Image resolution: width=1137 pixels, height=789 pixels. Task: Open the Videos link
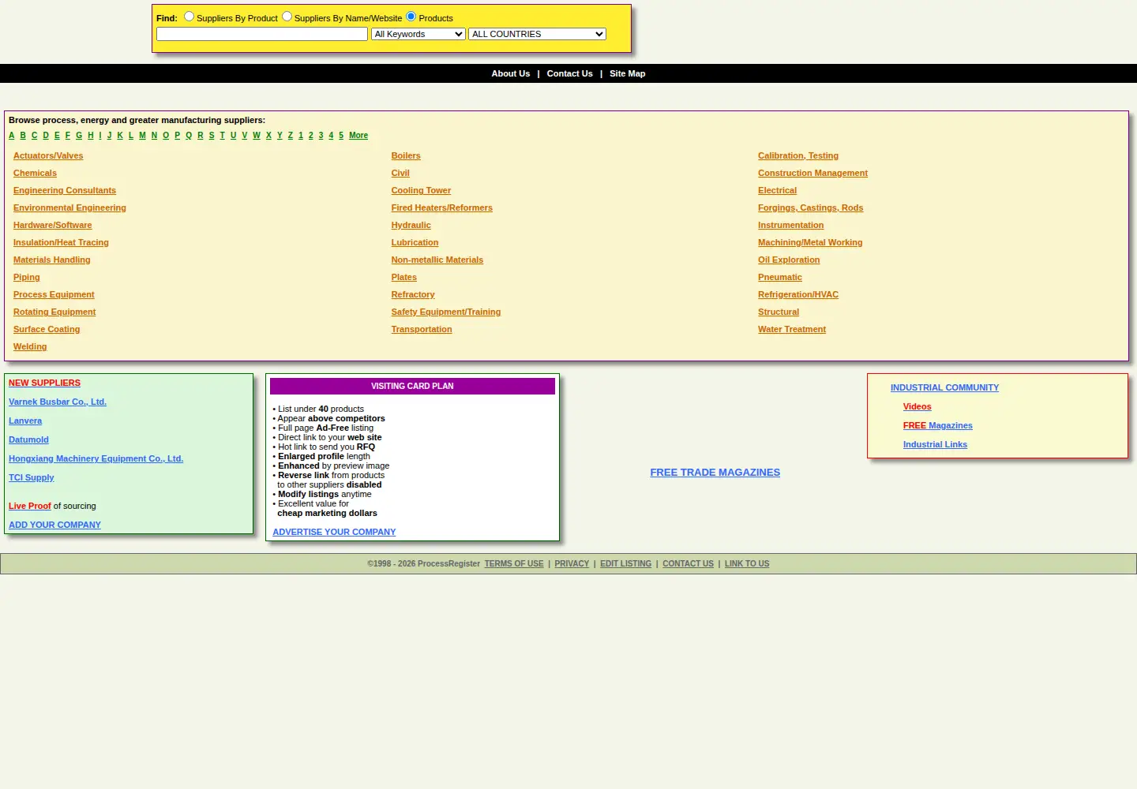click(x=917, y=407)
